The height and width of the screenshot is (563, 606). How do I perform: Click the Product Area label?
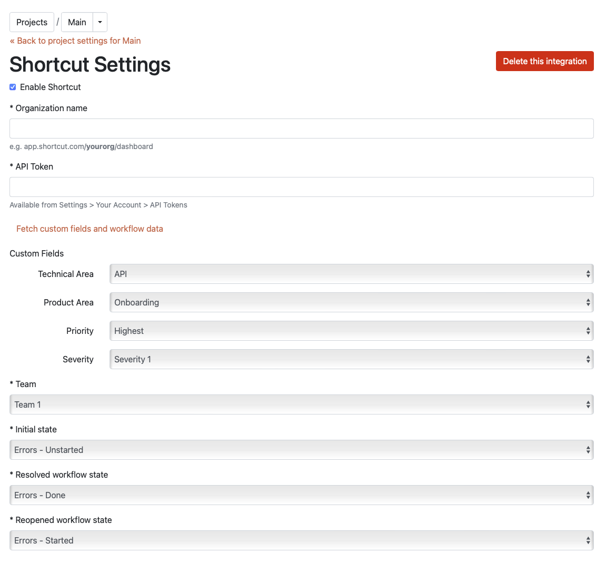pos(68,302)
